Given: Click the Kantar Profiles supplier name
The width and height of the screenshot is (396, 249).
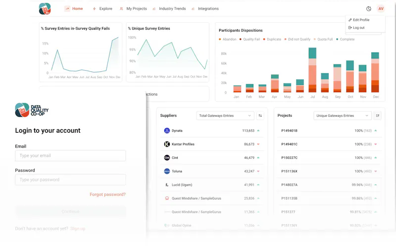Looking at the screenshot, I should coord(183,144).
